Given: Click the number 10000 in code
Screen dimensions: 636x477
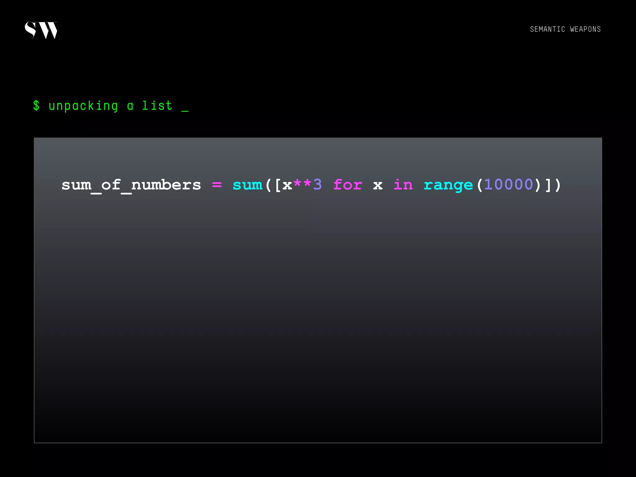Looking at the screenshot, I should coord(508,184).
